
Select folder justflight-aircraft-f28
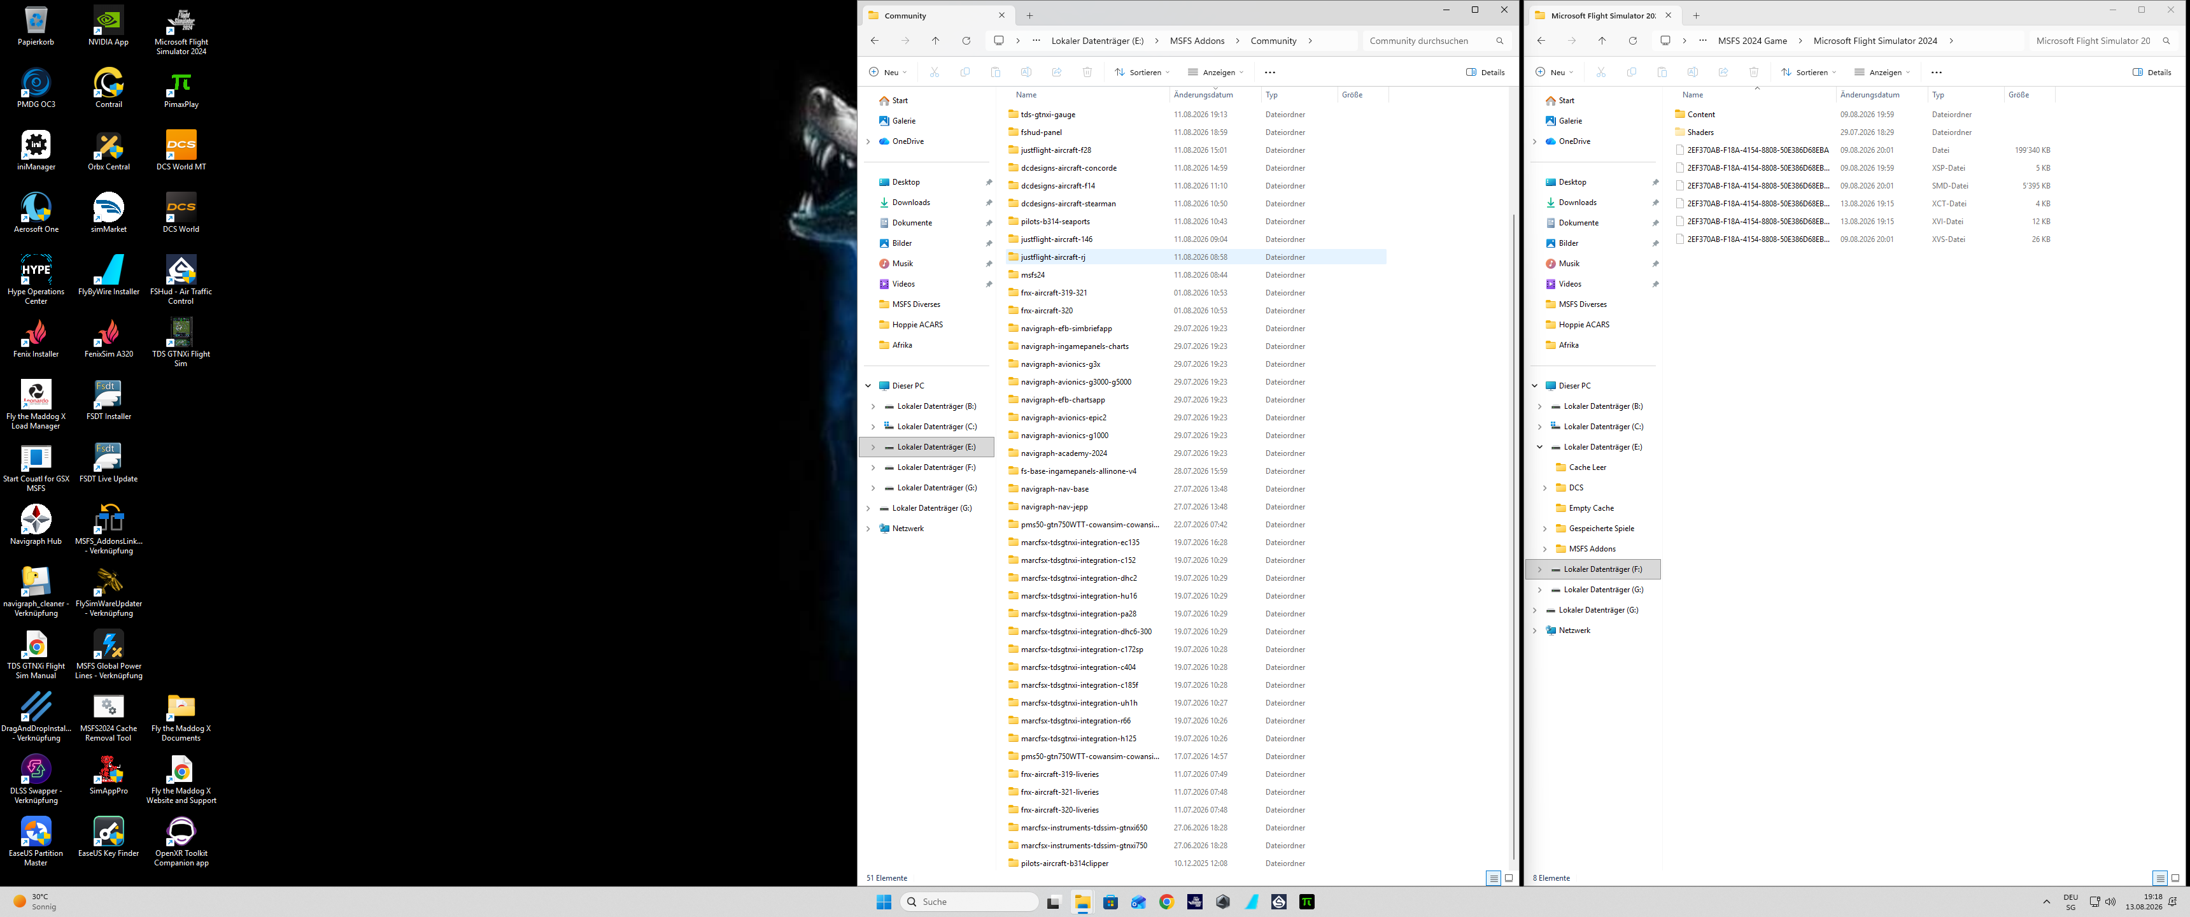1055,150
